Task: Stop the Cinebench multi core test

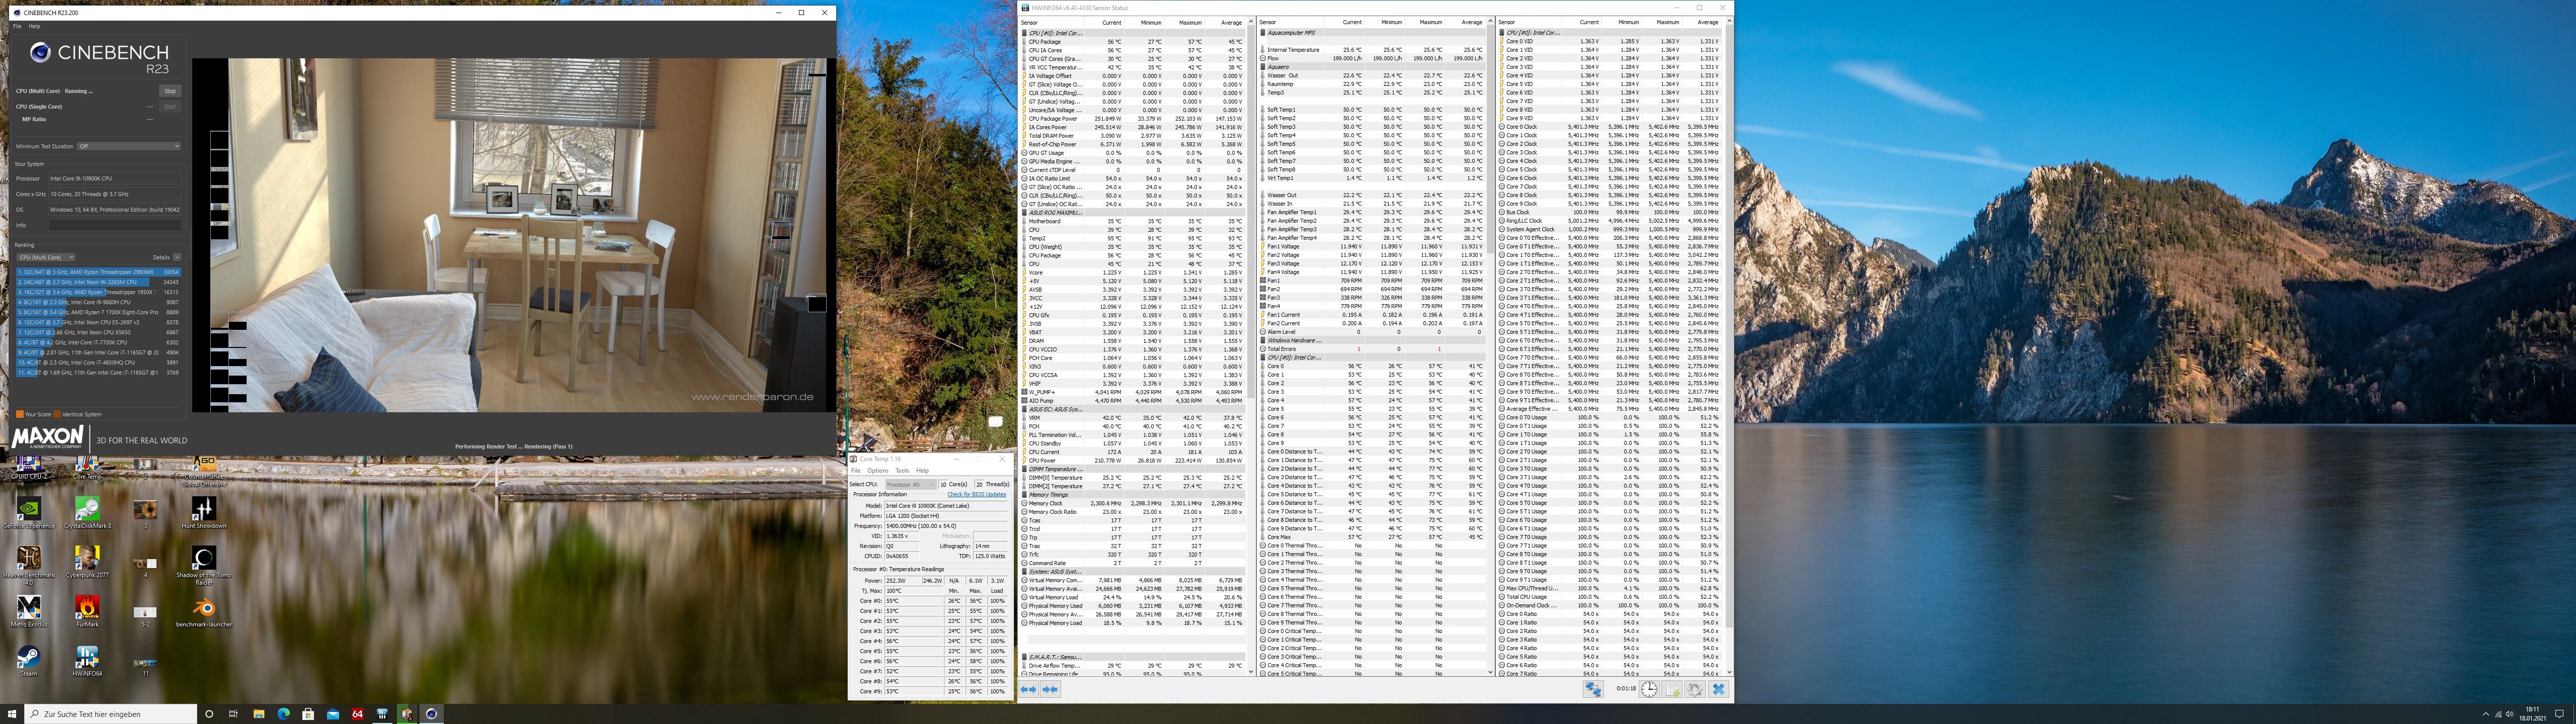Action: pos(170,91)
